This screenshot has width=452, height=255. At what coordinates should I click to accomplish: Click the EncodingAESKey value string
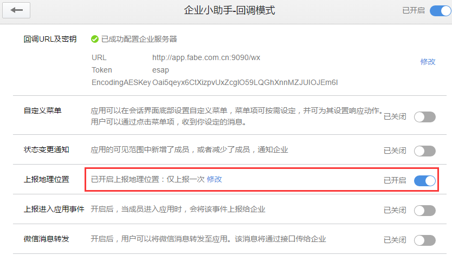[245, 83]
